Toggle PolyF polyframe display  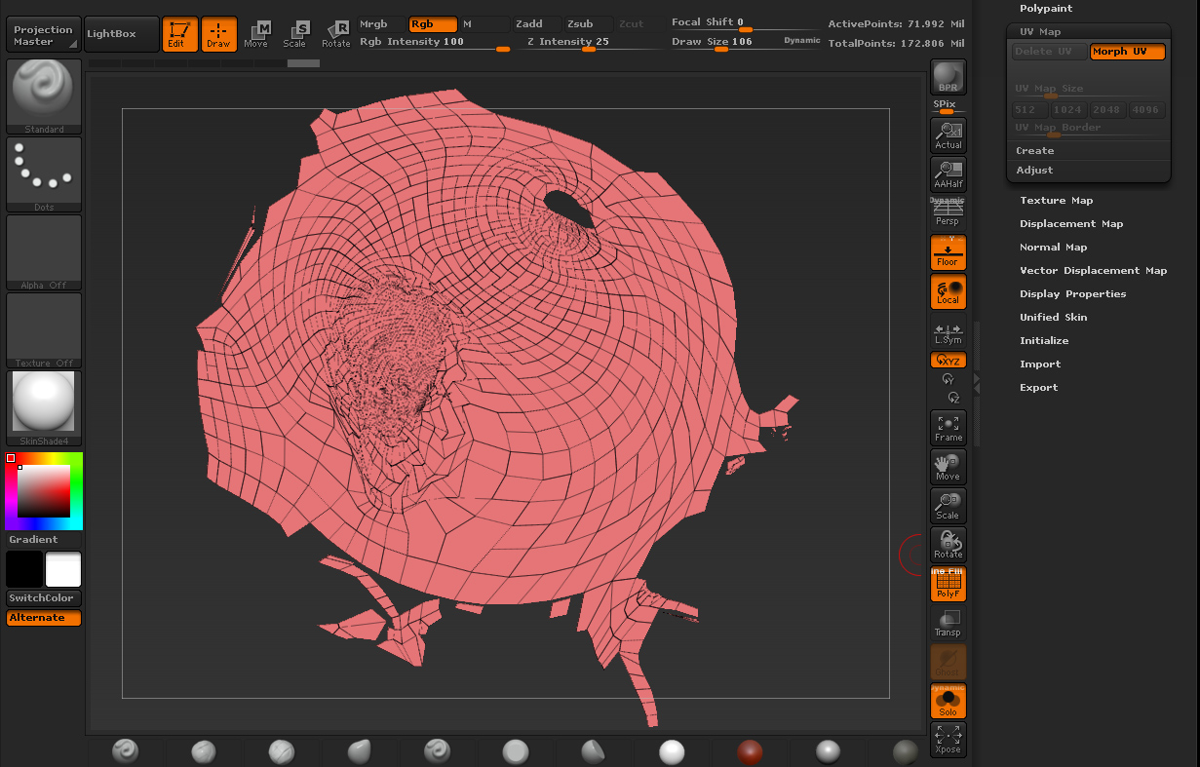pyautogui.click(x=948, y=584)
